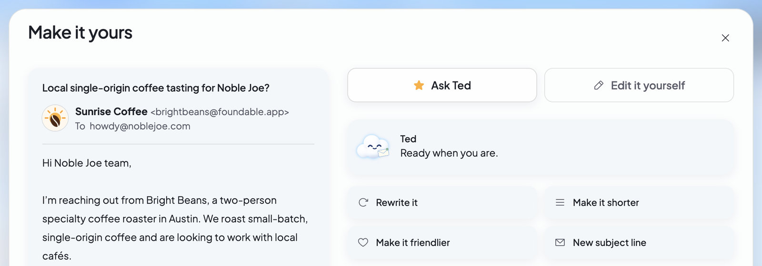The width and height of the screenshot is (762, 266).
Task: Click the Bright Beans intro paragraph
Action: (x=175, y=228)
